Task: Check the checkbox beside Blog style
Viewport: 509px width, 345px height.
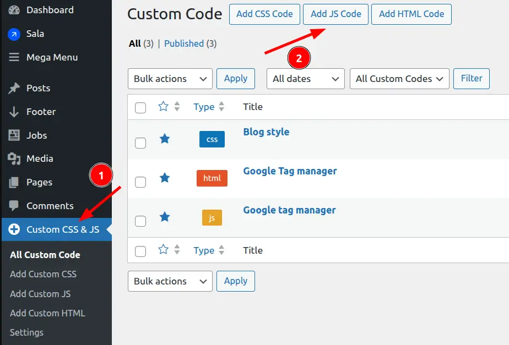Action: (140, 143)
